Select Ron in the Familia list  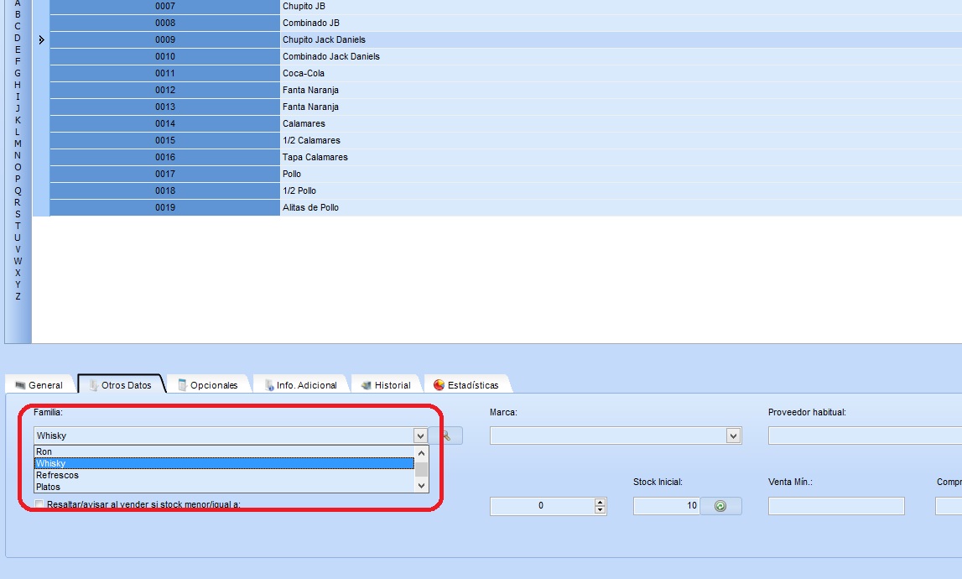coord(224,452)
